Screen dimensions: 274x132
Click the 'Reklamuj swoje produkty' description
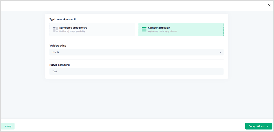[72, 31]
